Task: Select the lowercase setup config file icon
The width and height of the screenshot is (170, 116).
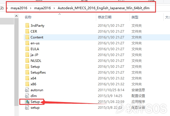Action: (27, 107)
